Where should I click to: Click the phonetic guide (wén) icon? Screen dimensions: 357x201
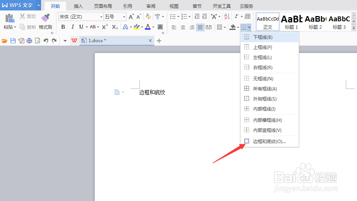point(157,16)
